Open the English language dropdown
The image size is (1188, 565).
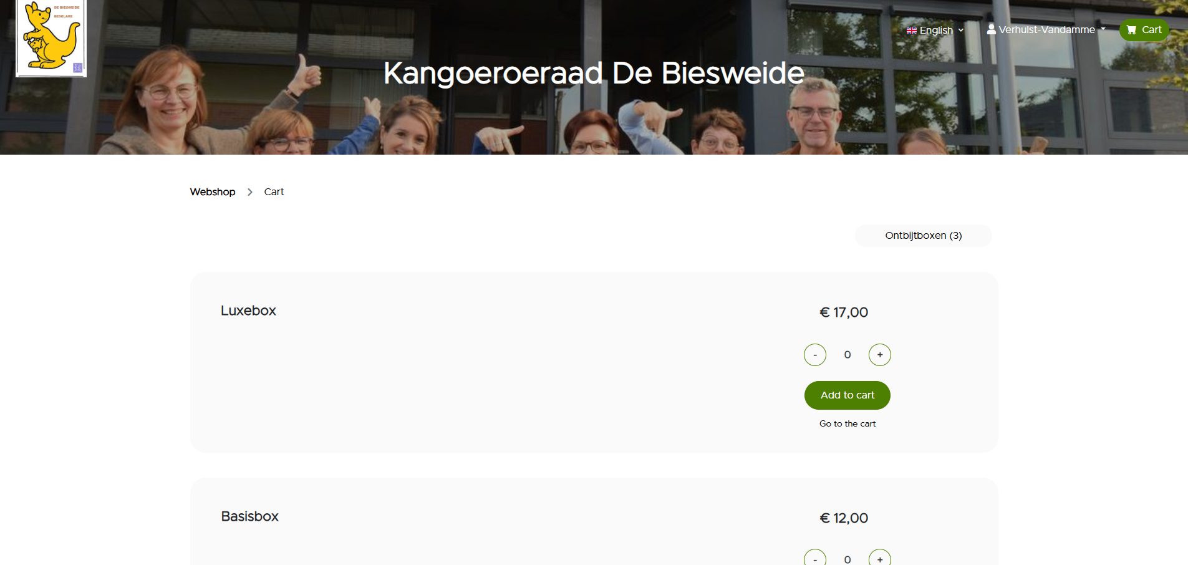pos(935,30)
